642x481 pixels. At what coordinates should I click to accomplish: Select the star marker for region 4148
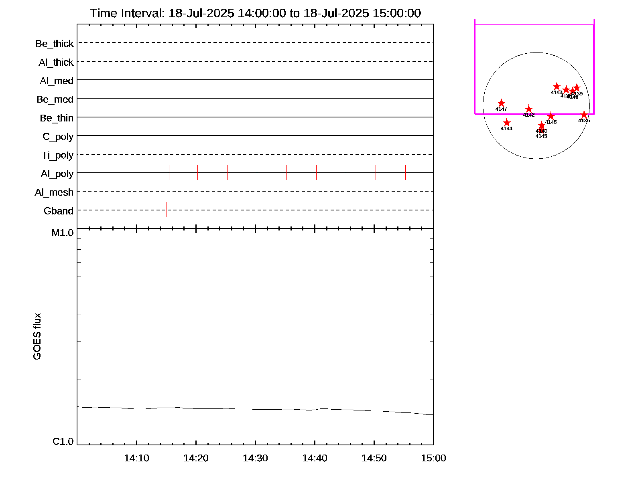(x=551, y=116)
